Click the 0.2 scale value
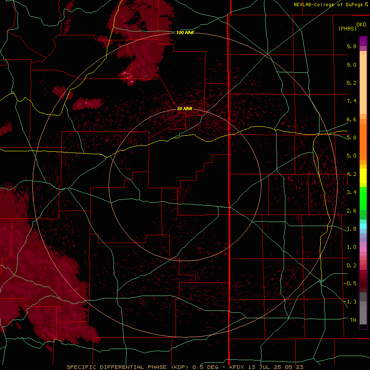This screenshot has width=370, height=370. click(351, 266)
